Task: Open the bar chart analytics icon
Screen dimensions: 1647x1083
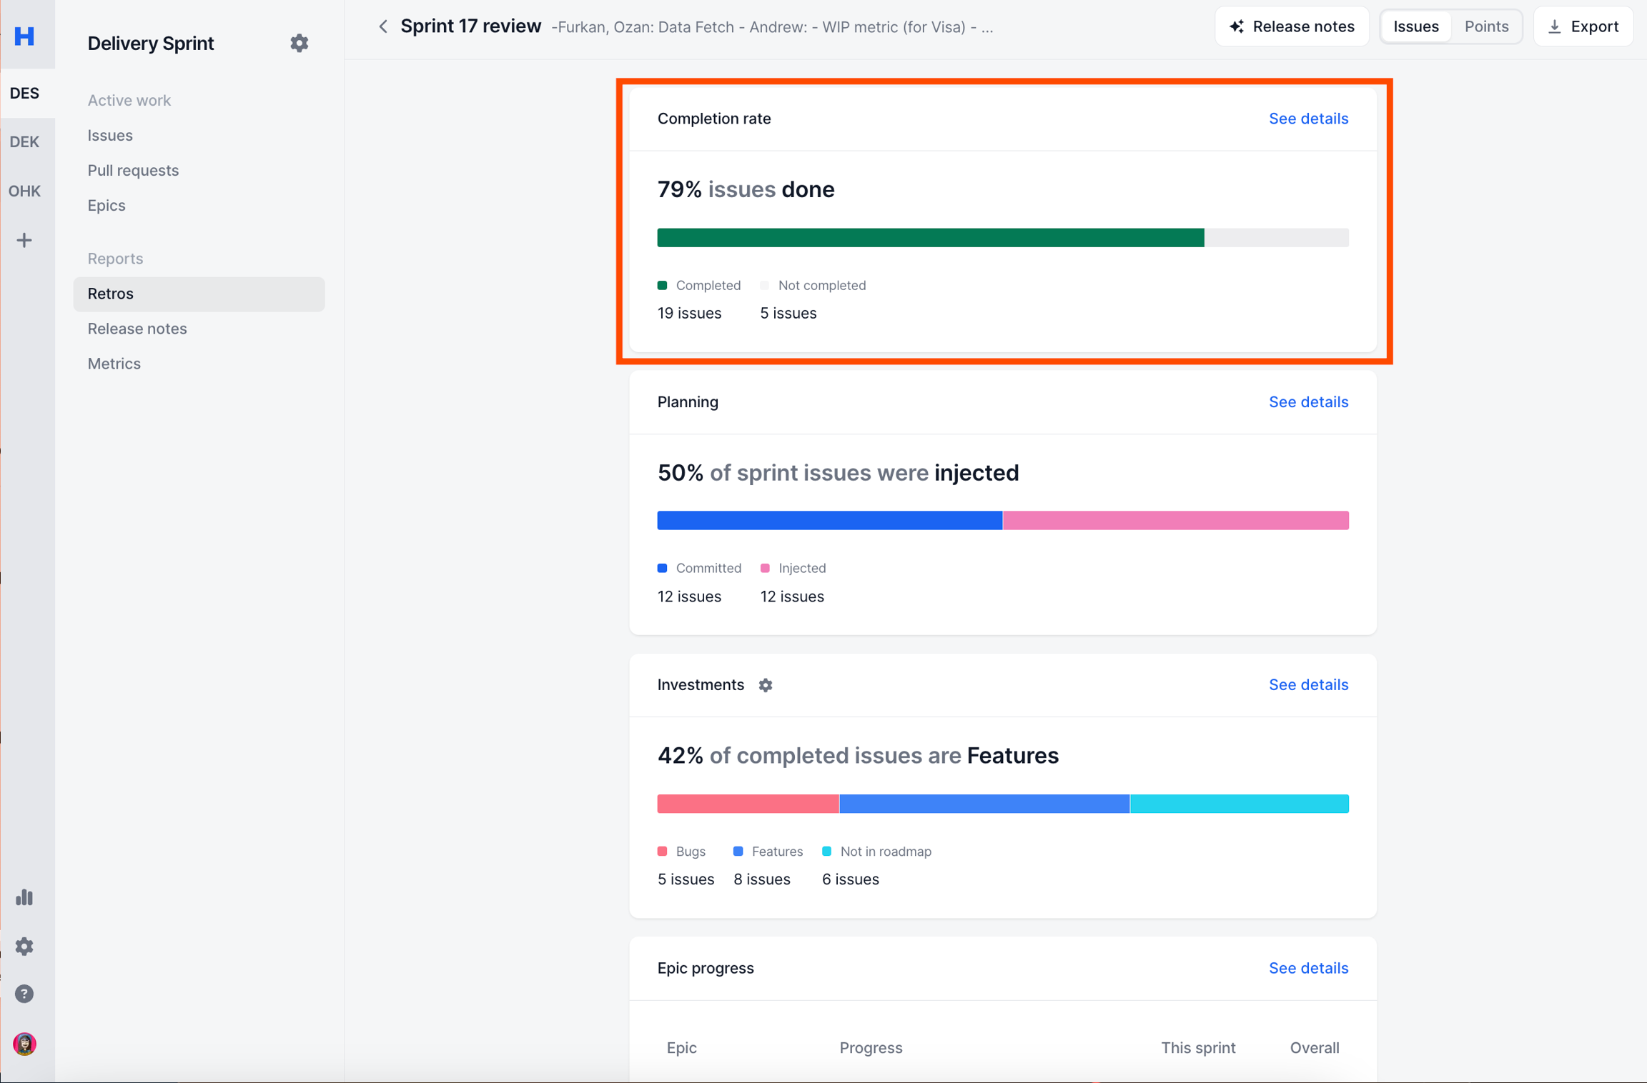Action: tap(24, 897)
